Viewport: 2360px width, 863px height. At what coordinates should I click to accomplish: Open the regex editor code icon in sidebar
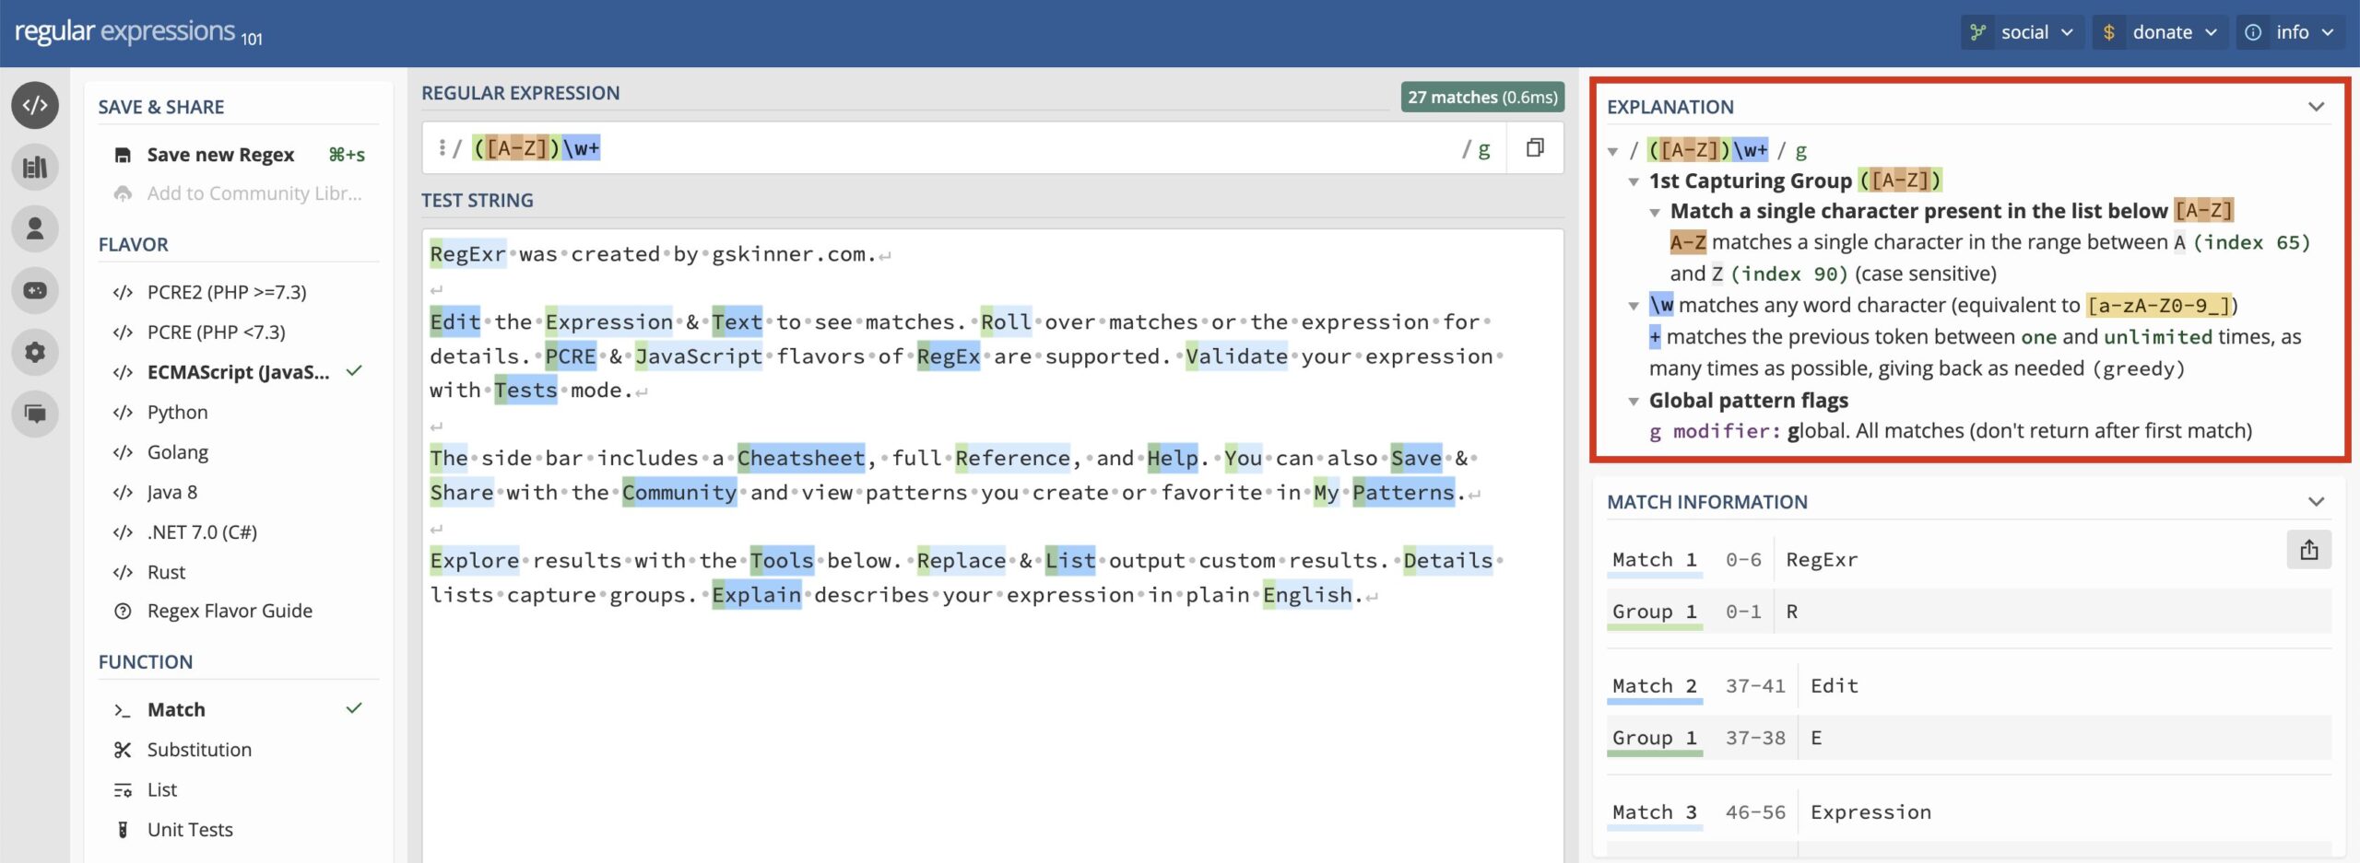click(35, 105)
